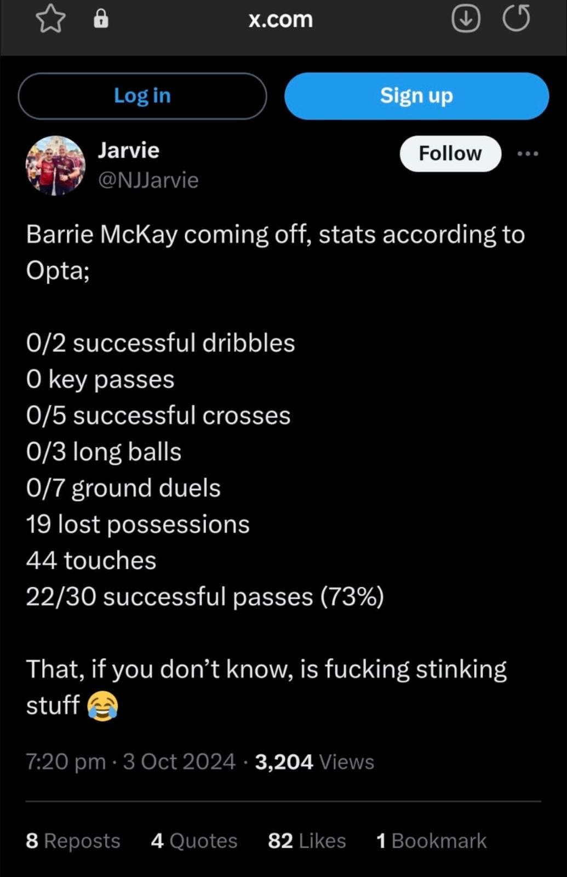The height and width of the screenshot is (877, 567).
Task: Follow the Jarvie account
Action: (450, 153)
